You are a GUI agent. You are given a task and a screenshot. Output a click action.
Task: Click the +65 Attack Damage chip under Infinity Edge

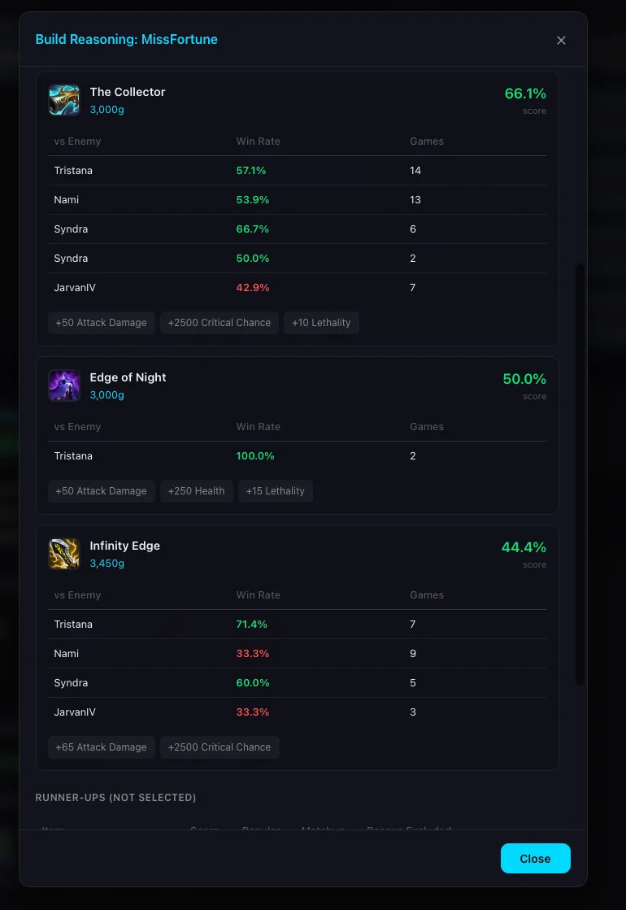pos(101,747)
